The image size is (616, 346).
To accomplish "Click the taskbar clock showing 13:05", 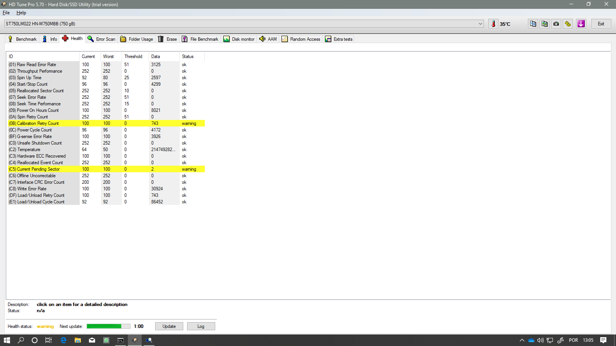I will coord(588,340).
